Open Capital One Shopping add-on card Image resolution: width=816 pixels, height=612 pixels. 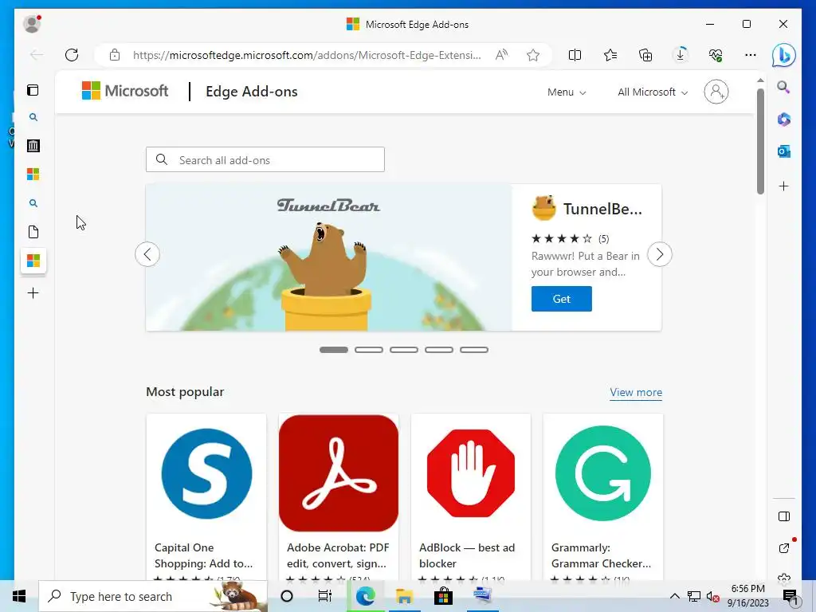coord(206,497)
